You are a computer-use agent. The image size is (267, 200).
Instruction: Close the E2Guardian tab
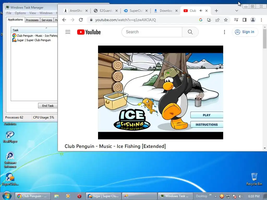click(x=117, y=11)
